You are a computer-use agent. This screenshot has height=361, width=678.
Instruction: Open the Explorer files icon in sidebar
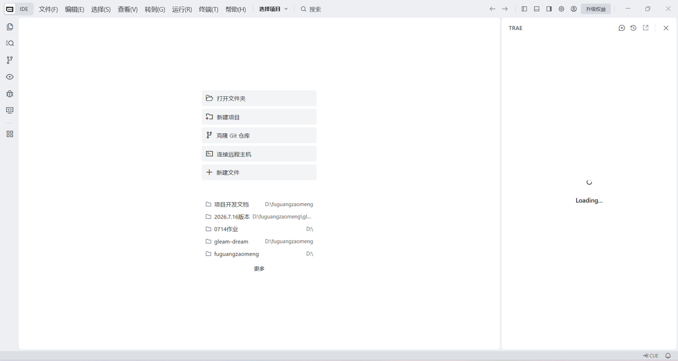[x=10, y=27]
